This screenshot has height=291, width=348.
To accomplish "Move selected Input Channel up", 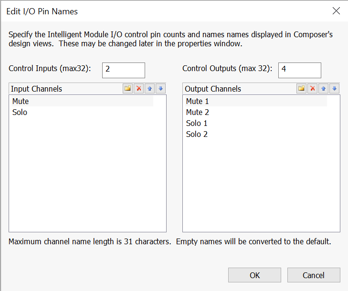I will point(149,89).
